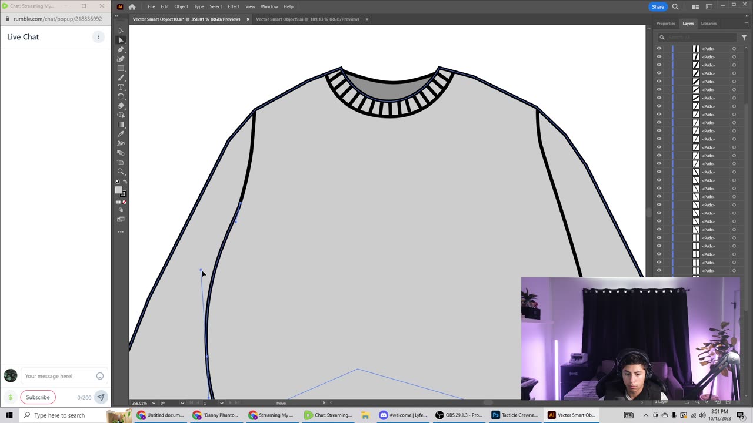Click the green dollar rant icon
Viewport: 753px width, 423px height.
pos(10,397)
